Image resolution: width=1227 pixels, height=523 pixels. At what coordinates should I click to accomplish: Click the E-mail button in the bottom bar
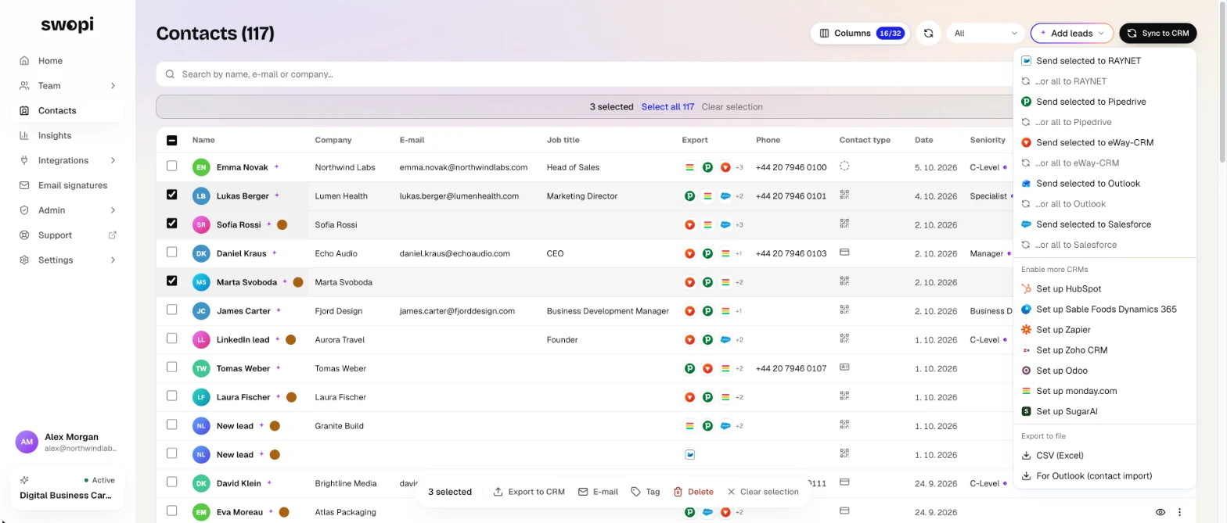coord(598,492)
